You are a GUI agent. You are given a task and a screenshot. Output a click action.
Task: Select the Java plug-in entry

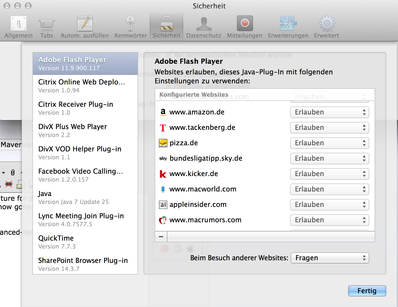click(x=85, y=198)
